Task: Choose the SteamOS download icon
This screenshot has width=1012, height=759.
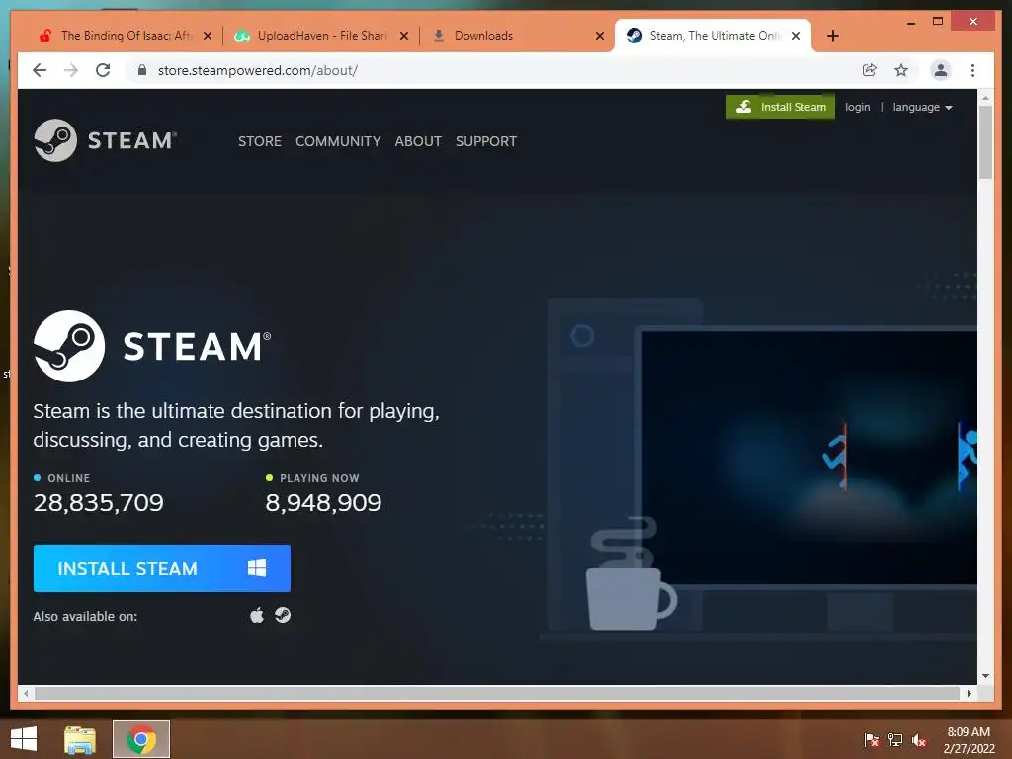Action: coord(283,615)
